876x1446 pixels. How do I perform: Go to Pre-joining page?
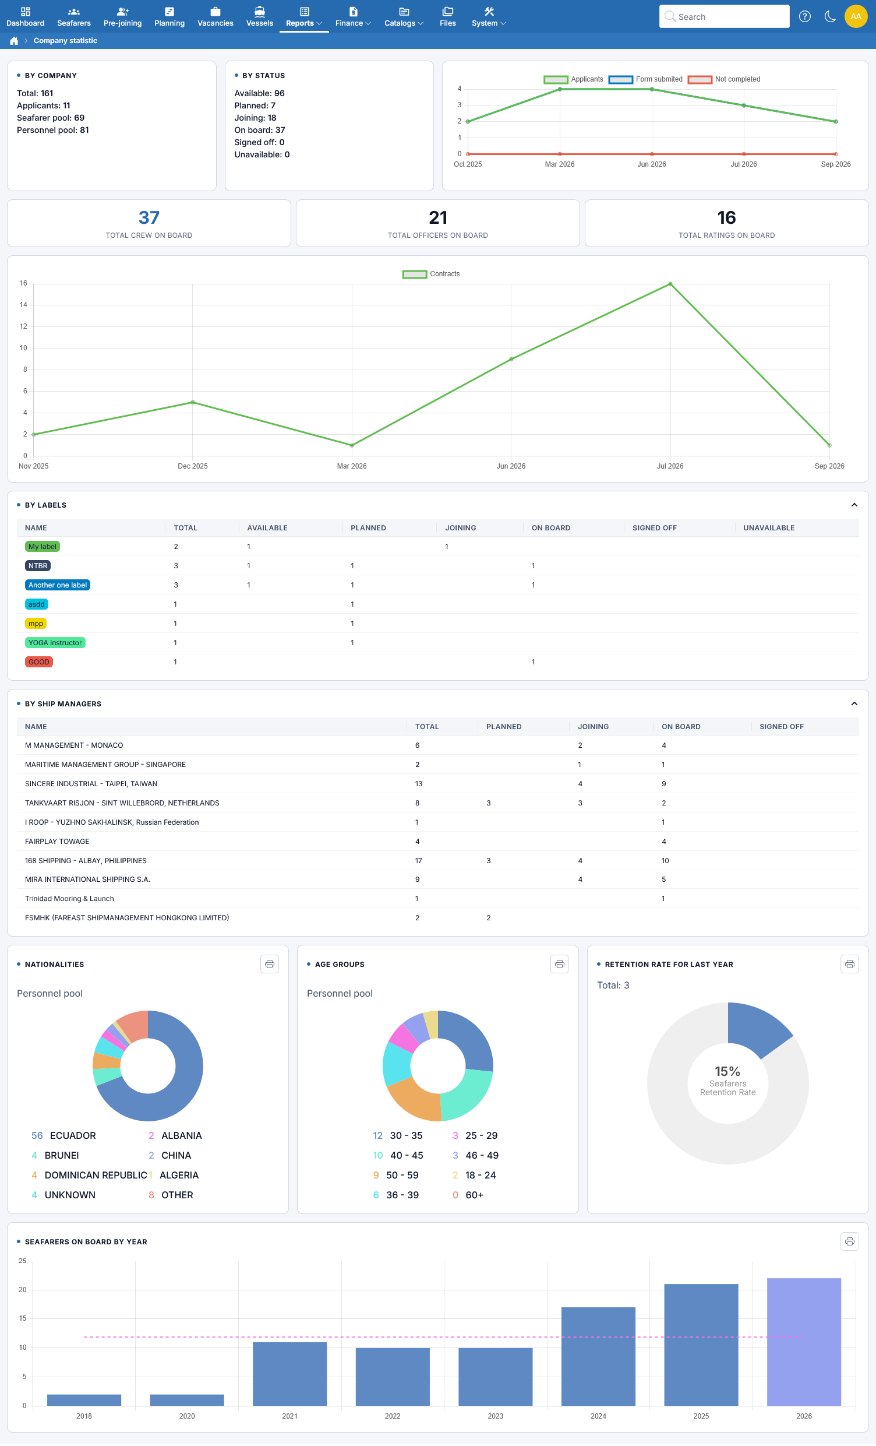coord(122,16)
